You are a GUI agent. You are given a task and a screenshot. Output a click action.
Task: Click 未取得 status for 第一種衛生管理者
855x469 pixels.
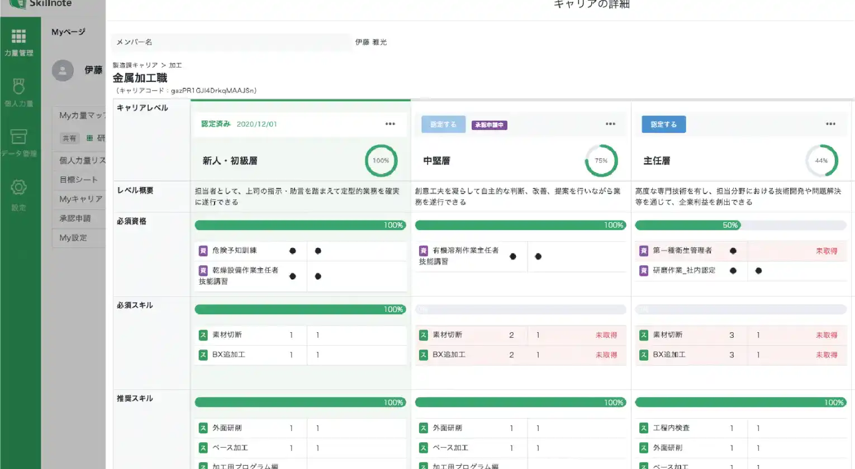coord(826,251)
